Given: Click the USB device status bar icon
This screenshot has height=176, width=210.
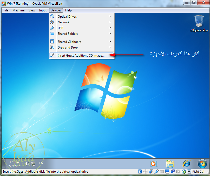Looking at the screenshot, I should tap(156, 172).
